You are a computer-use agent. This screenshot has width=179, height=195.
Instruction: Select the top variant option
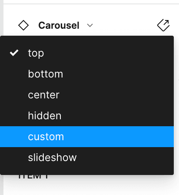[87, 53]
